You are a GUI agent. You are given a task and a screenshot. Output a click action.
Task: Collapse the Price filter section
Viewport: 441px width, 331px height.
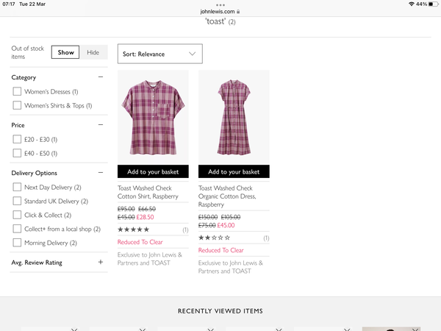pyautogui.click(x=101, y=125)
